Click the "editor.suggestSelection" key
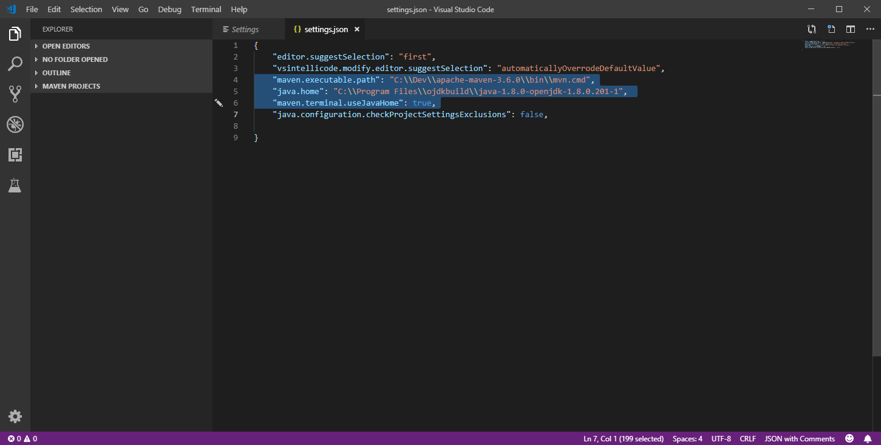881x445 pixels. [x=331, y=56]
